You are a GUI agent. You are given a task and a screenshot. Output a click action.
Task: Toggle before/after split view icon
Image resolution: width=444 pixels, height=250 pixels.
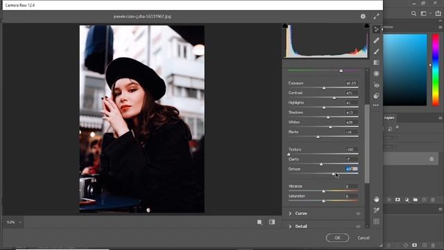click(x=272, y=222)
